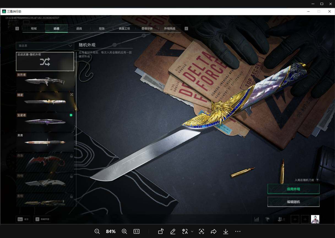This screenshot has height=238, width=335.
Task: Rotate the image with the rotate icon
Action: point(161,231)
